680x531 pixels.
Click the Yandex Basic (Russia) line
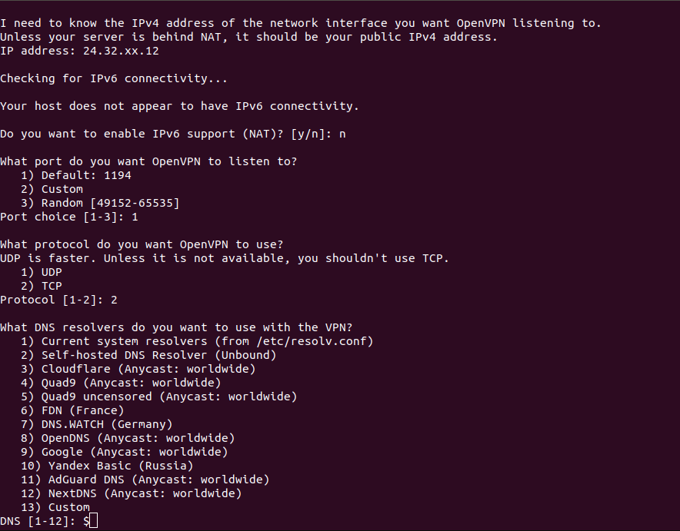pos(107,466)
